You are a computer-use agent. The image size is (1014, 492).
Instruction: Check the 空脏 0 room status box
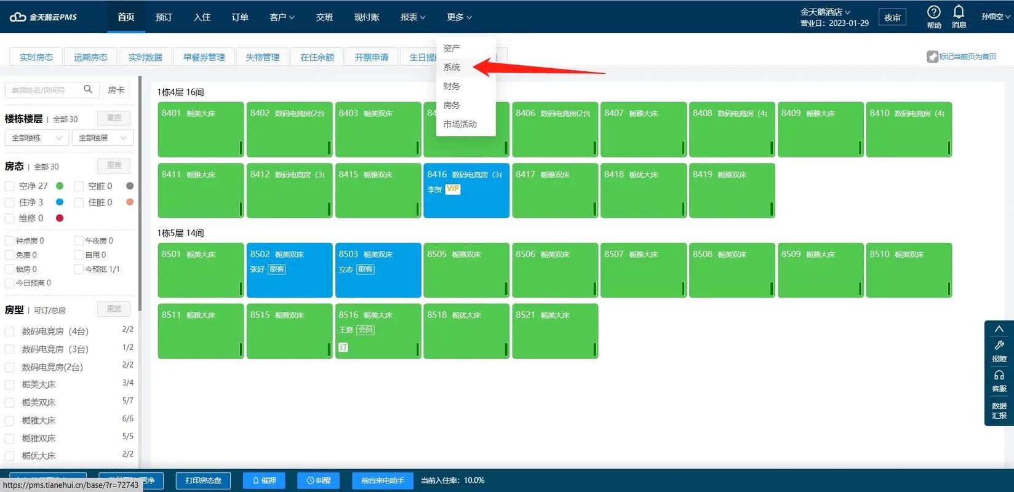pos(79,186)
